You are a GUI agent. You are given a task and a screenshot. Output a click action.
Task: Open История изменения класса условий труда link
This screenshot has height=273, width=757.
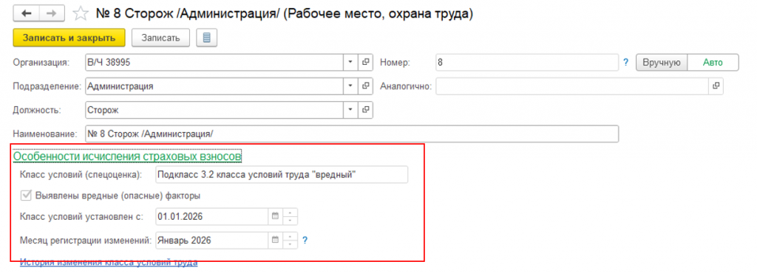pyautogui.click(x=109, y=263)
